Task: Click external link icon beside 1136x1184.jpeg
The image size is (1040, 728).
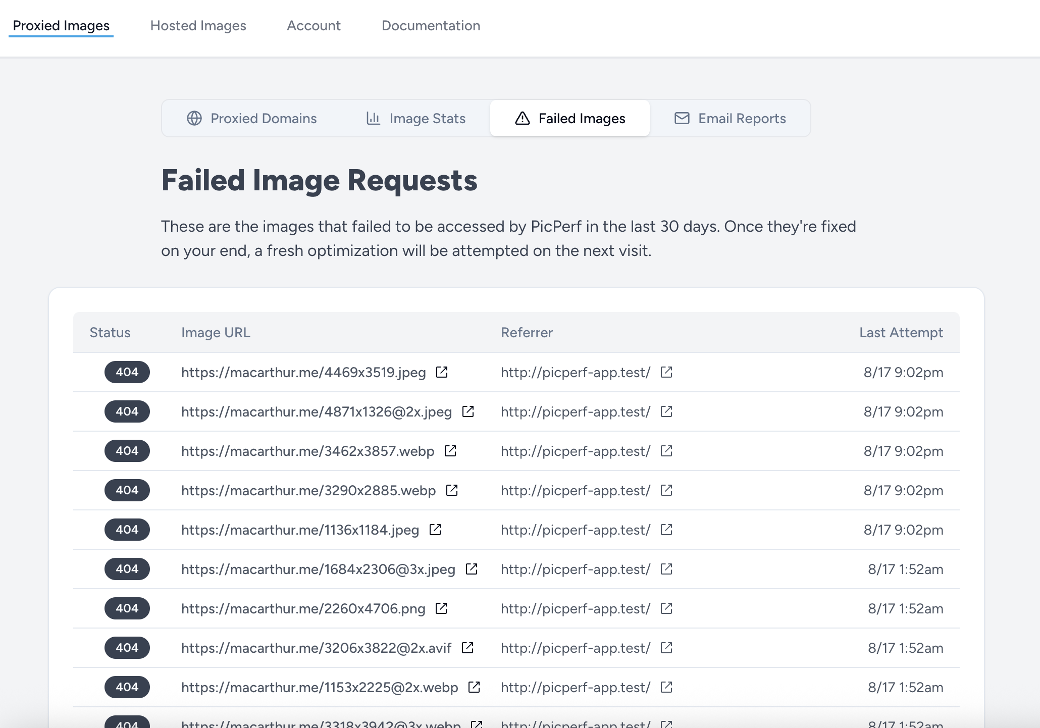Action: click(x=435, y=530)
